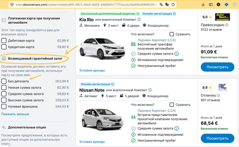Click info icon after Kia Rio аналогичный Компакт
Image resolution: width=239 pixels, height=147 pixels.
[x=139, y=20]
